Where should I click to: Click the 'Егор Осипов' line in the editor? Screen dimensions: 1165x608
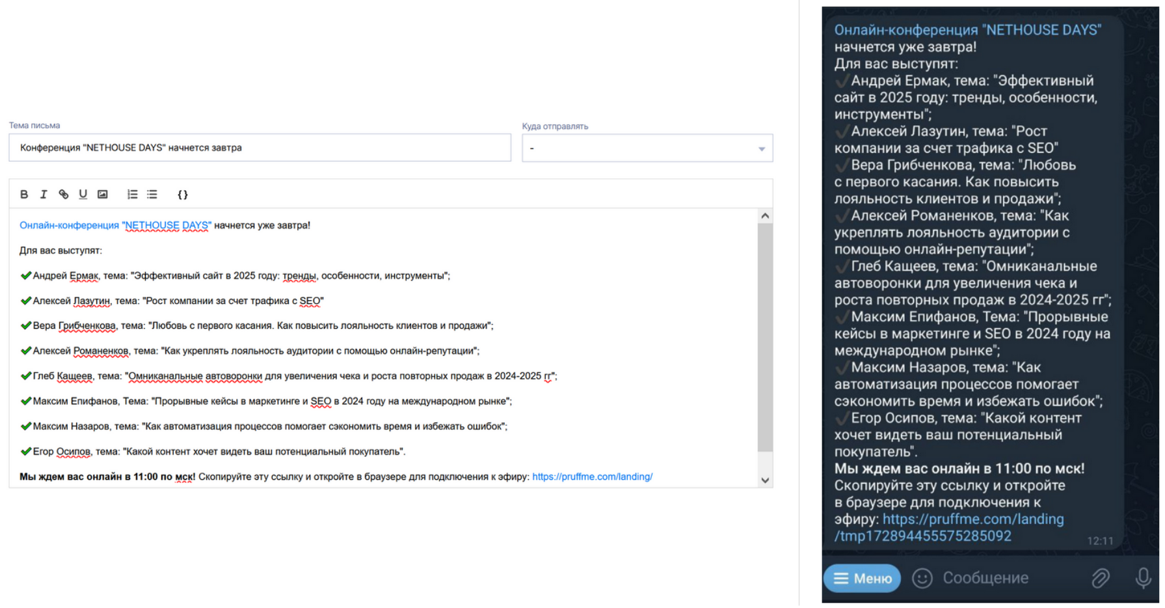(x=212, y=451)
